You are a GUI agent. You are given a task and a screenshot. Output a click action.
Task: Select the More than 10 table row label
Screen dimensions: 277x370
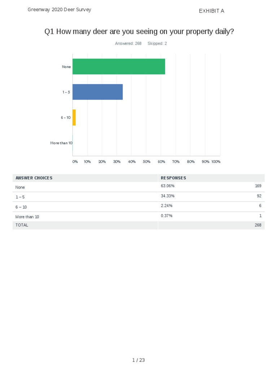point(27,217)
